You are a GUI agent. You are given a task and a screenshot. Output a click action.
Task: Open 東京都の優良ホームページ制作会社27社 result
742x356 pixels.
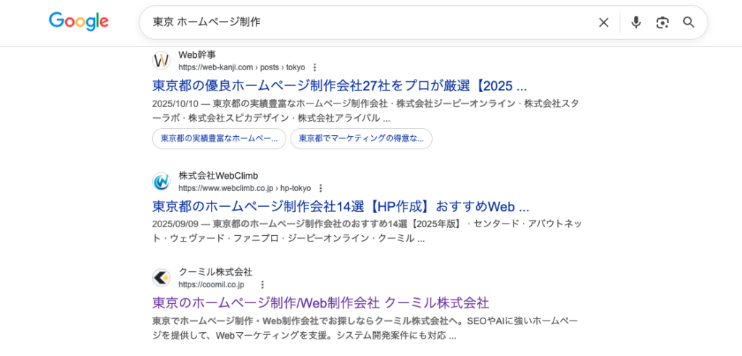[x=339, y=85]
